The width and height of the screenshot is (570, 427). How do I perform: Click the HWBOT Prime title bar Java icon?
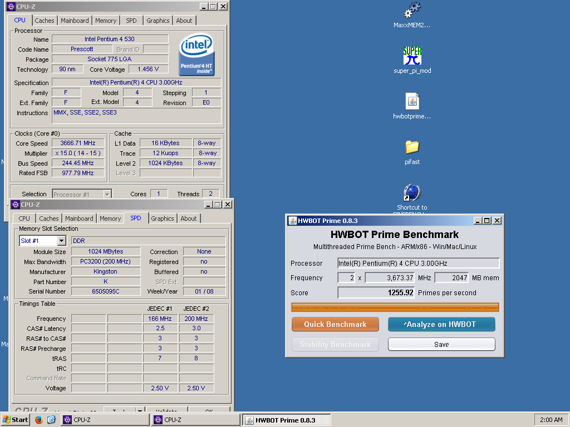pyautogui.click(x=292, y=221)
